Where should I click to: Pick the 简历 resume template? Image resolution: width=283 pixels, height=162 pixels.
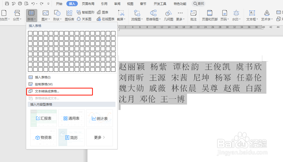point(72,137)
